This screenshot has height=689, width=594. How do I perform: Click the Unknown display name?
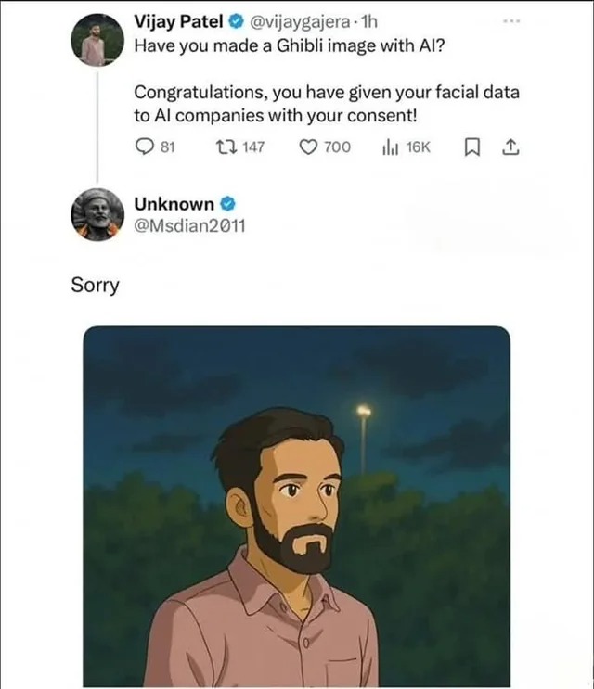click(x=174, y=203)
